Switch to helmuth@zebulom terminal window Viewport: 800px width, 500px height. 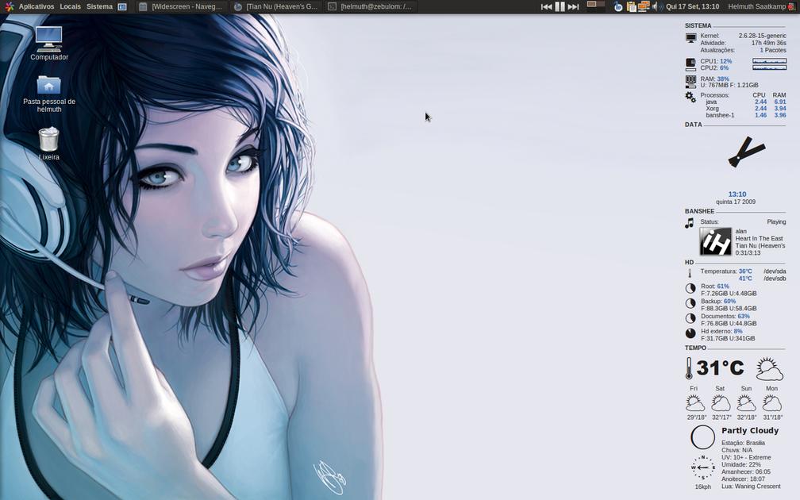pos(371,6)
